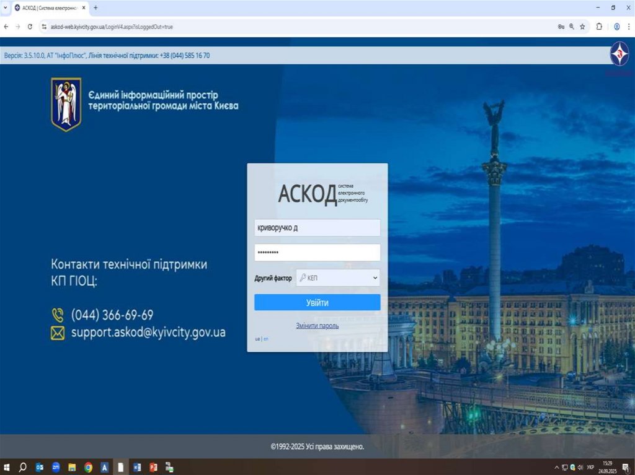Open a new browser tab
This screenshot has width=635, height=475.
pyautogui.click(x=95, y=7)
